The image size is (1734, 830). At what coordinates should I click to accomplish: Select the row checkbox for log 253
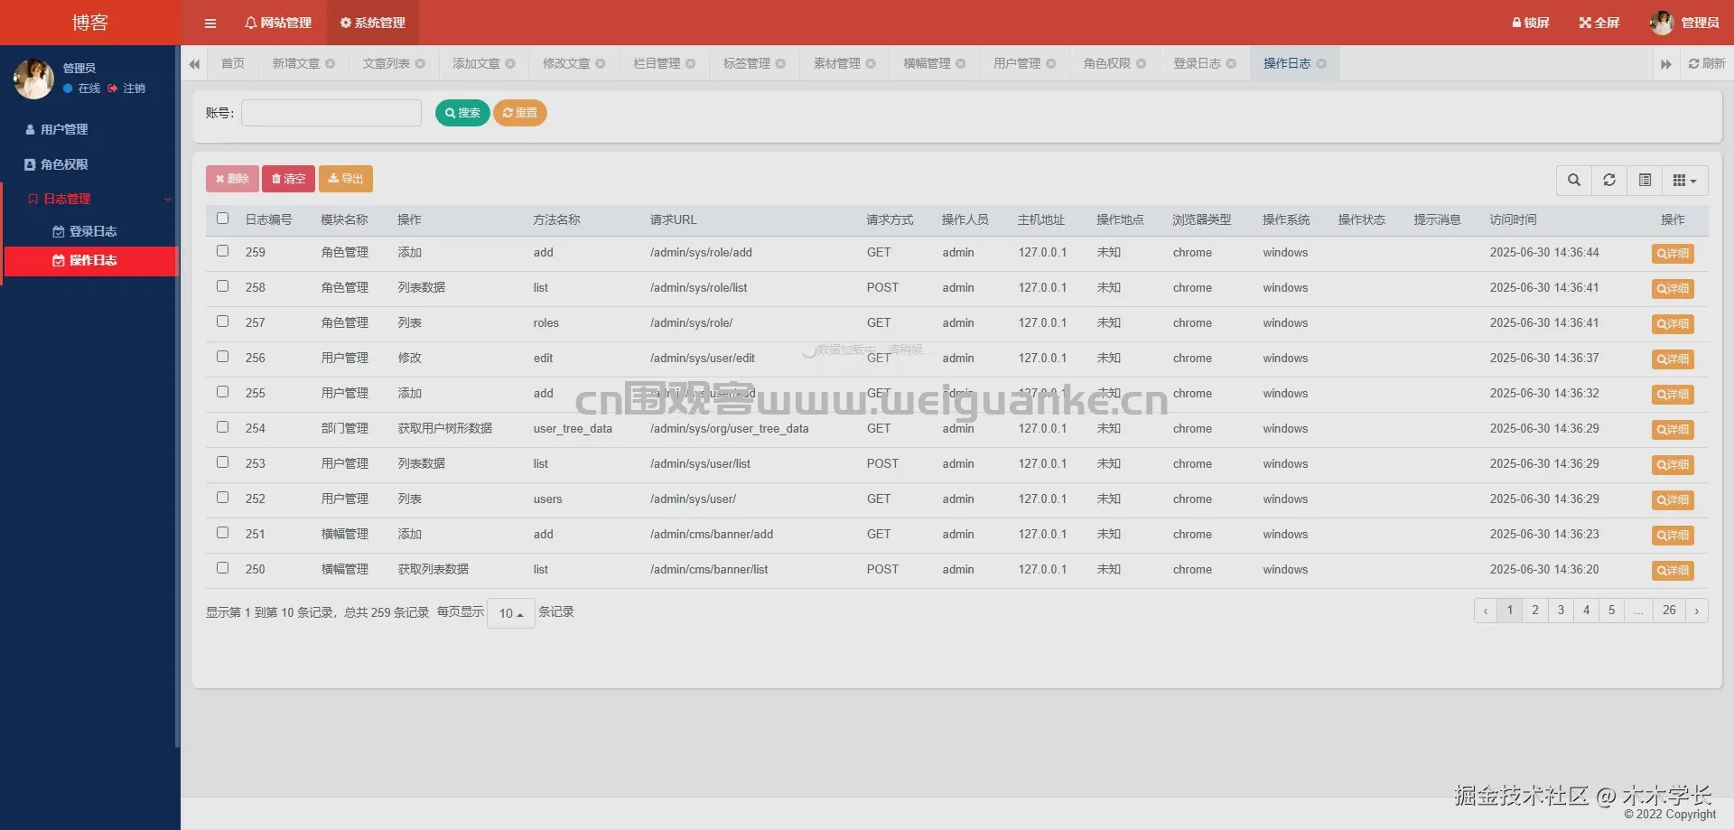click(223, 462)
